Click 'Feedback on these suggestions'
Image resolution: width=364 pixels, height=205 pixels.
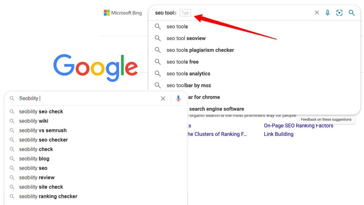click(326, 119)
